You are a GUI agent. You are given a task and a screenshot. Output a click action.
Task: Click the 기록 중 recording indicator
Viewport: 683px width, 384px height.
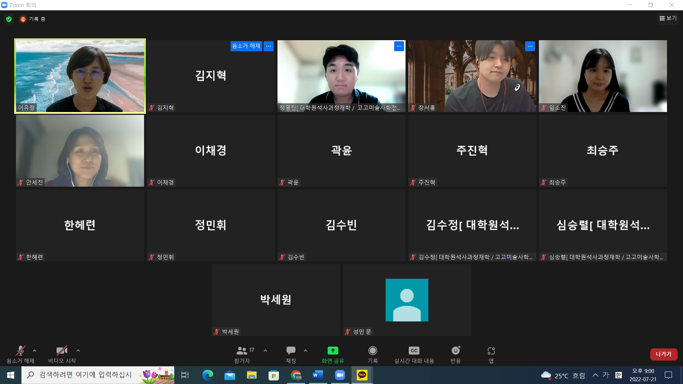coord(33,19)
